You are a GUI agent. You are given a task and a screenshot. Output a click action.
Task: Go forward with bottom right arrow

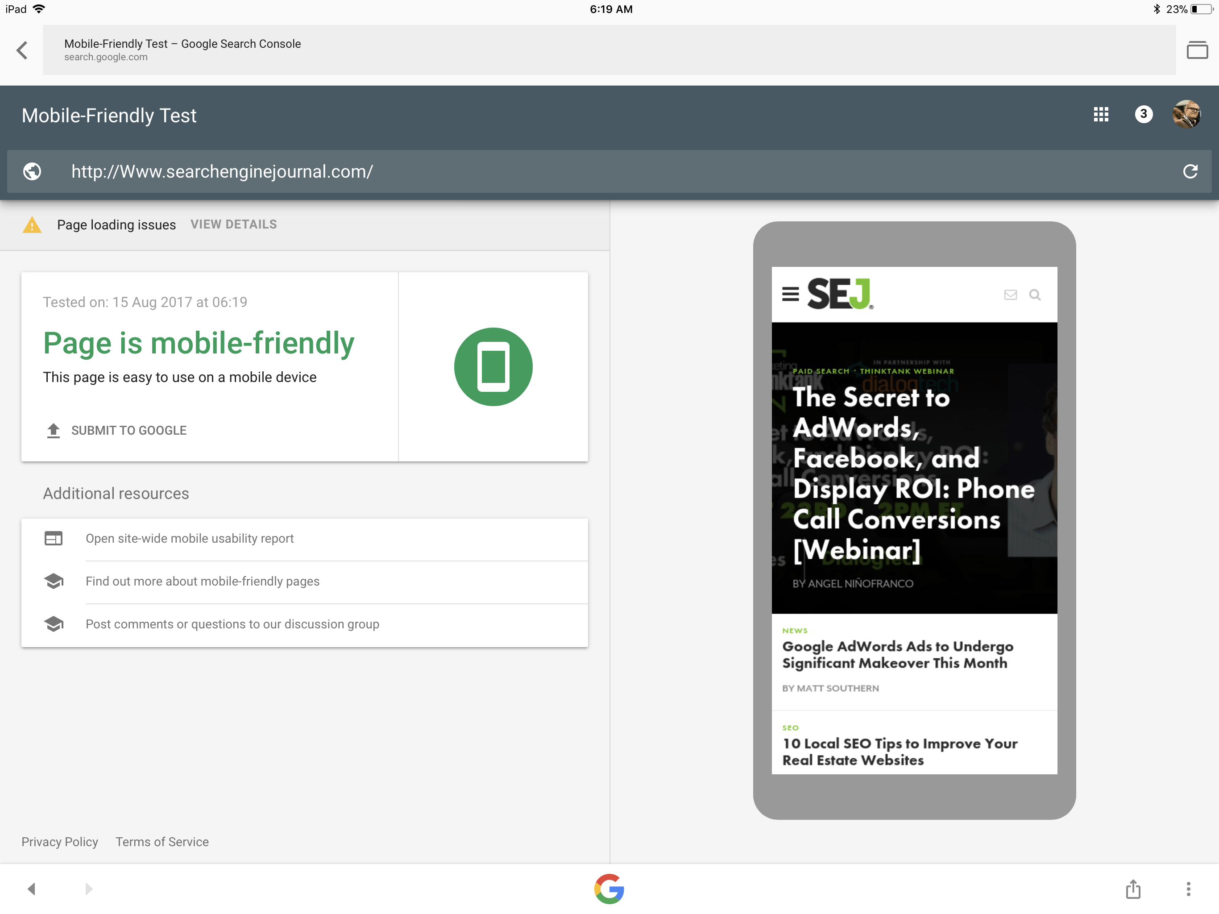click(x=88, y=889)
